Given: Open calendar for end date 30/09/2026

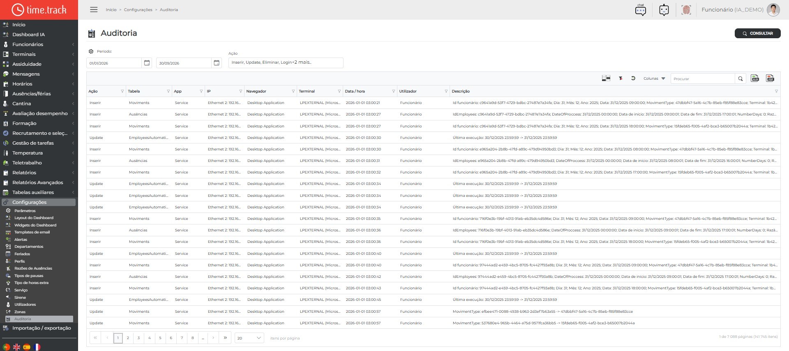Looking at the screenshot, I should [217, 63].
